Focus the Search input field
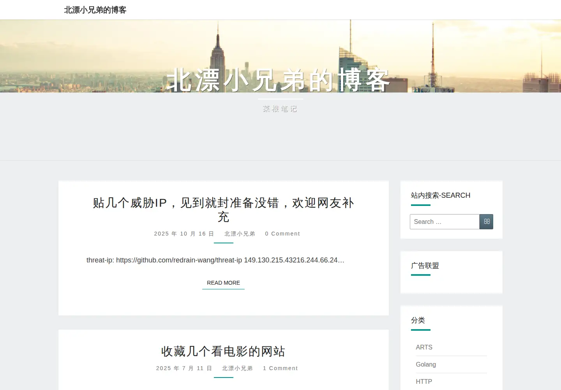Screen dimensions: 561x390 445,222
